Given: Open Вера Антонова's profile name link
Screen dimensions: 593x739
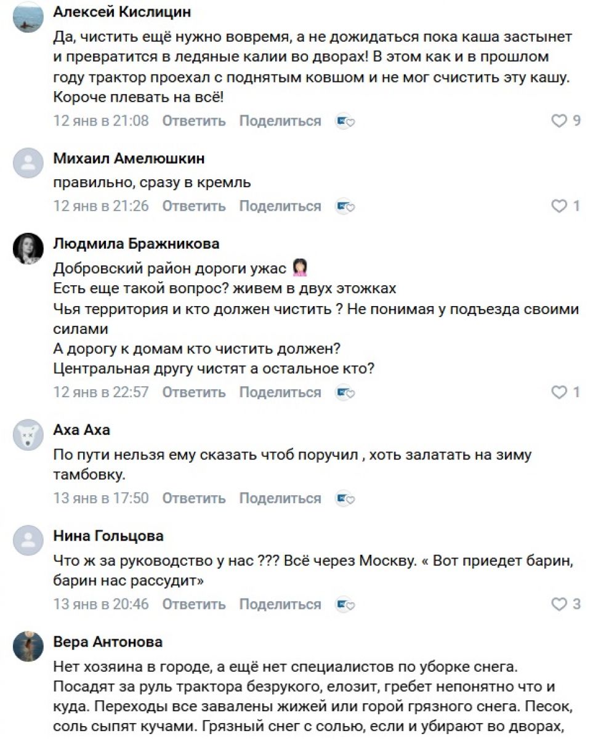Looking at the screenshot, I should [x=108, y=642].
